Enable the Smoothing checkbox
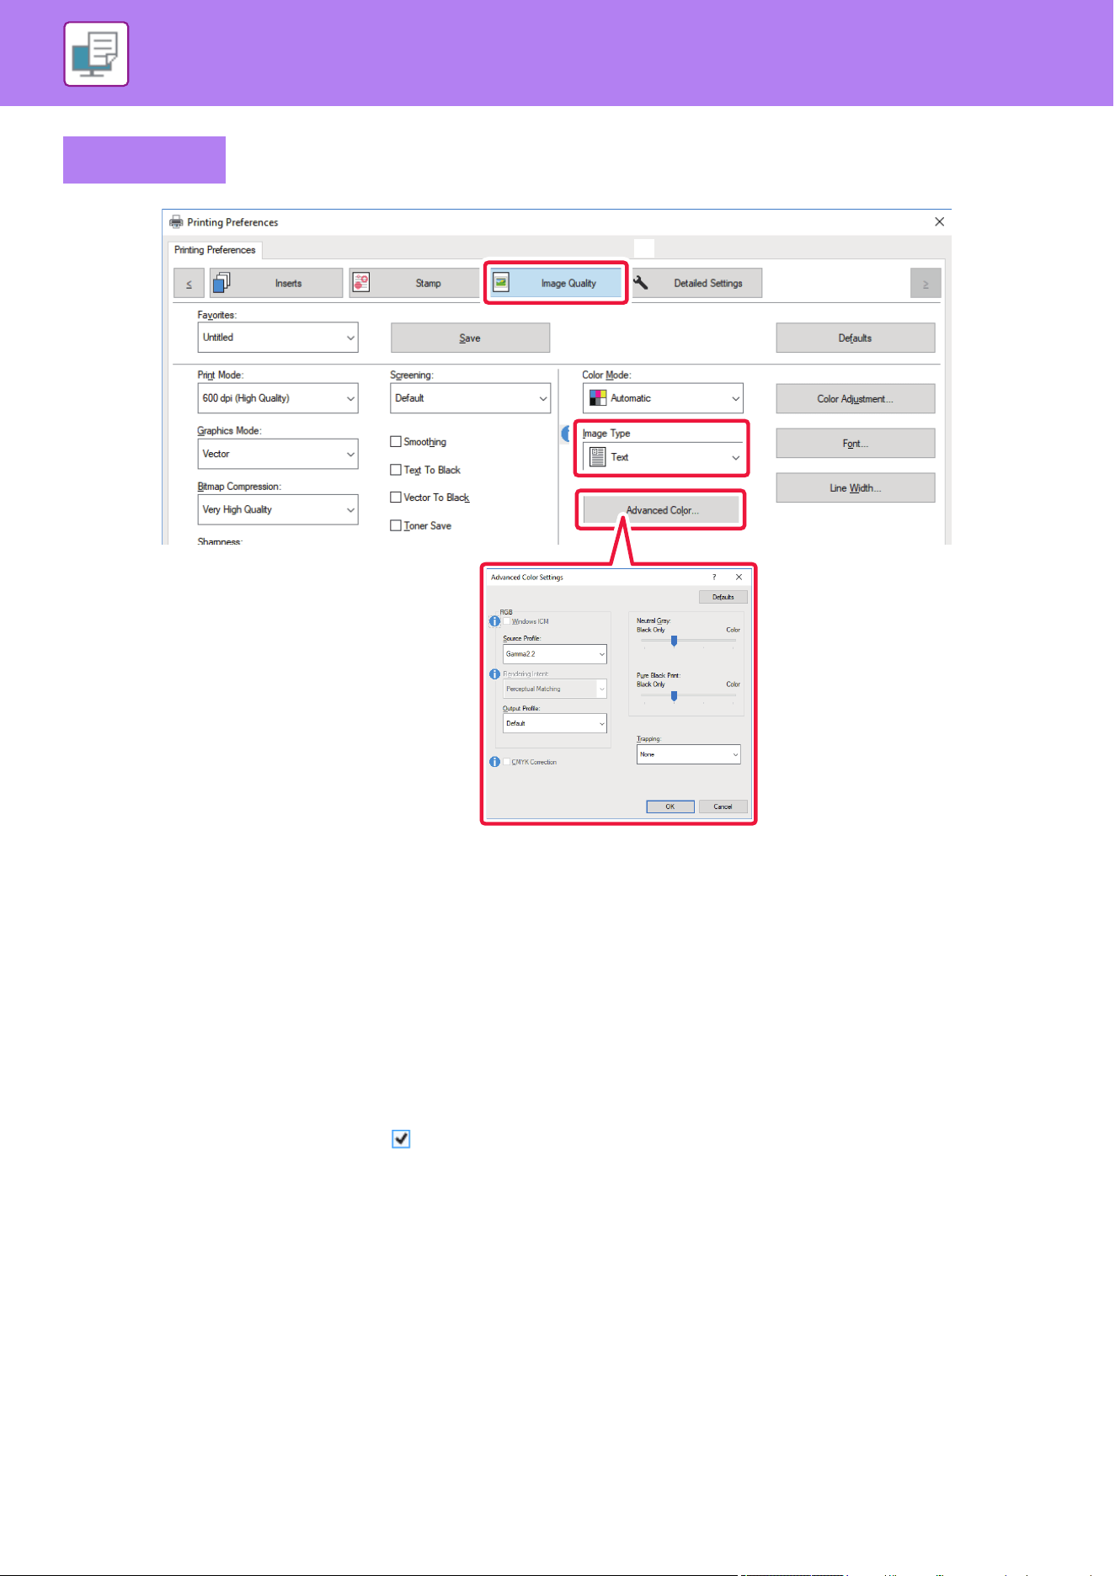 [x=396, y=442]
